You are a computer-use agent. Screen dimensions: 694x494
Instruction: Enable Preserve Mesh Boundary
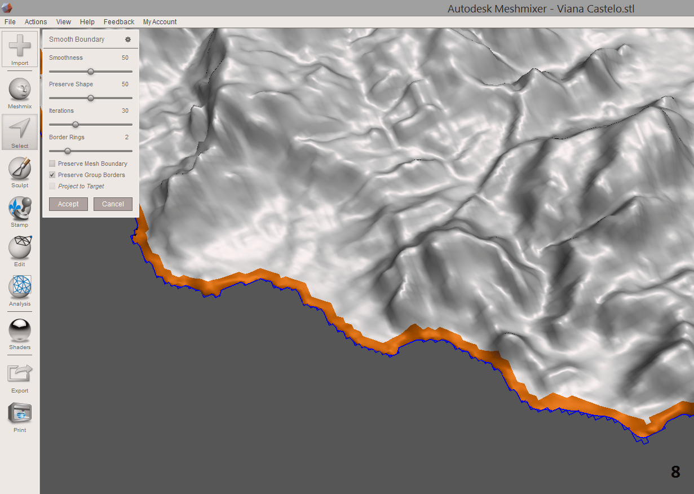[x=52, y=163]
